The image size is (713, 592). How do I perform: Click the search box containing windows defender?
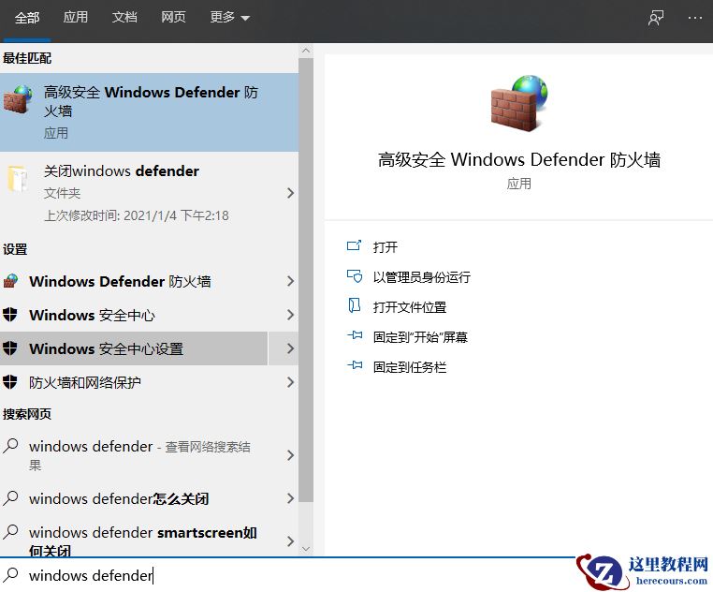click(x=286, y=575)
